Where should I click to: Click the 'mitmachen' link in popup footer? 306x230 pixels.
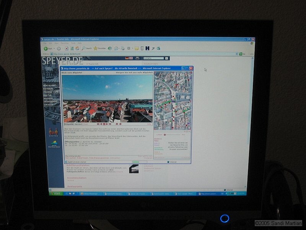click(x=115, y=158)
